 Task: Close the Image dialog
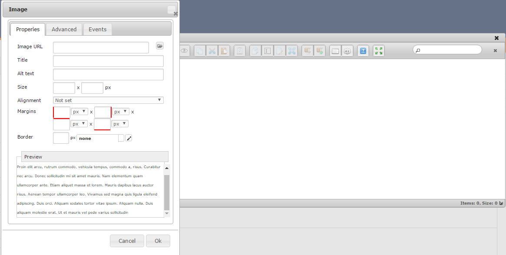[175, 13]
